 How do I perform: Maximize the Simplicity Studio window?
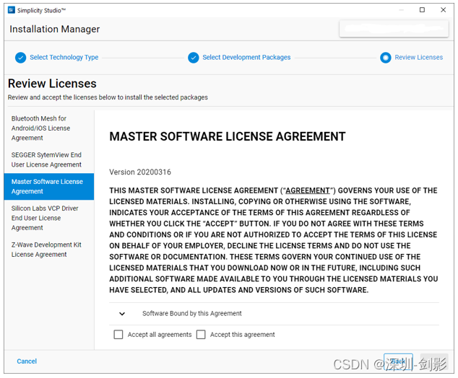[422, 10]
